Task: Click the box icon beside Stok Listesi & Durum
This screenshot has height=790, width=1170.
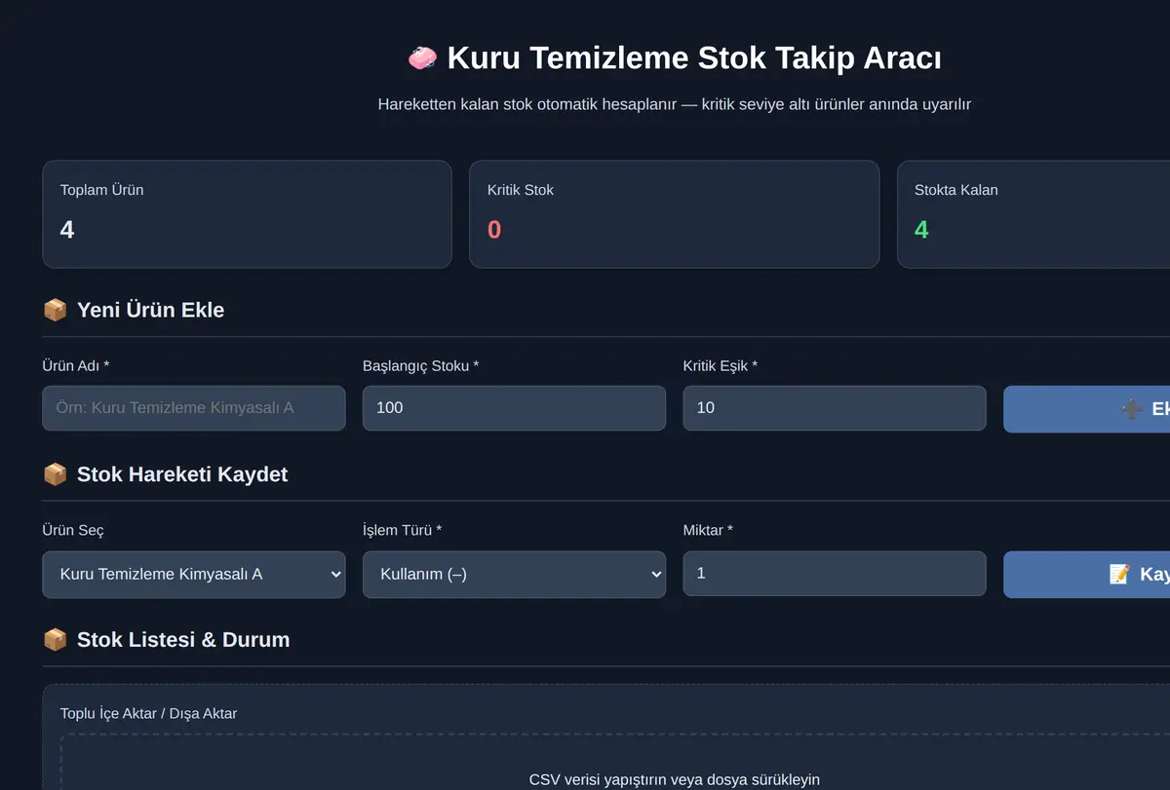Action: point(56,640)
